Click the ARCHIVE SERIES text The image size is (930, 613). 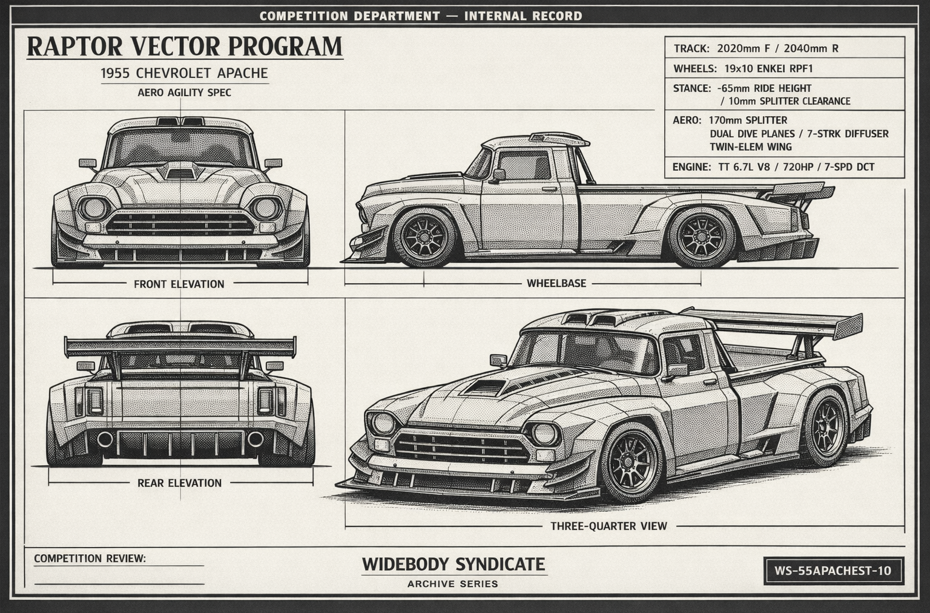453,585
